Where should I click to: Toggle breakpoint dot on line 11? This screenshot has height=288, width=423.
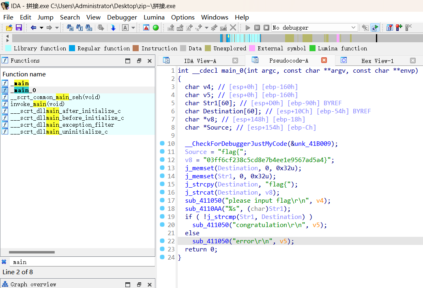(x=162, y=151)
